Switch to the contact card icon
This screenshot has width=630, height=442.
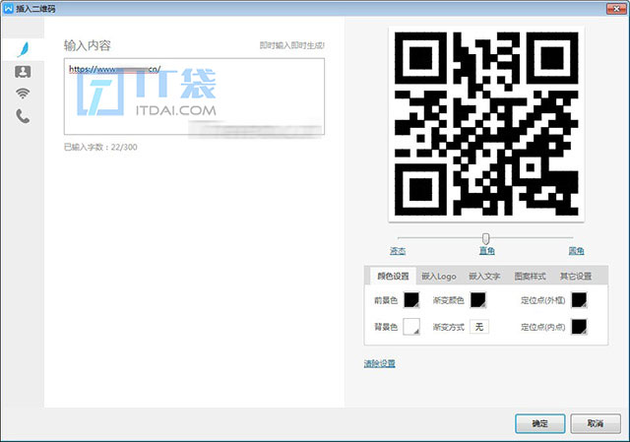pos(23,72)
